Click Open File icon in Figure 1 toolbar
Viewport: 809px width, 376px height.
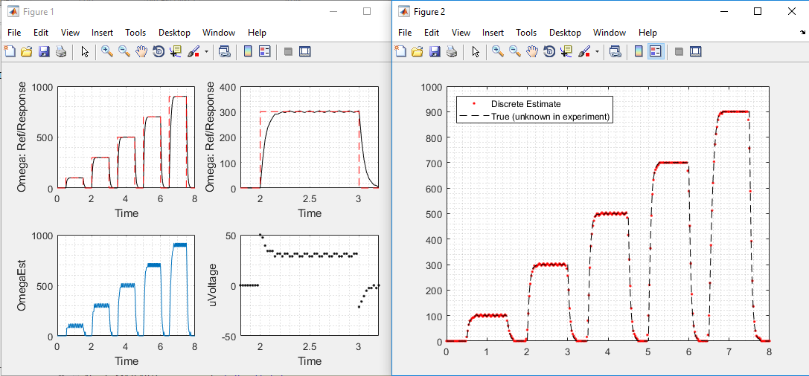click(27, 51)
